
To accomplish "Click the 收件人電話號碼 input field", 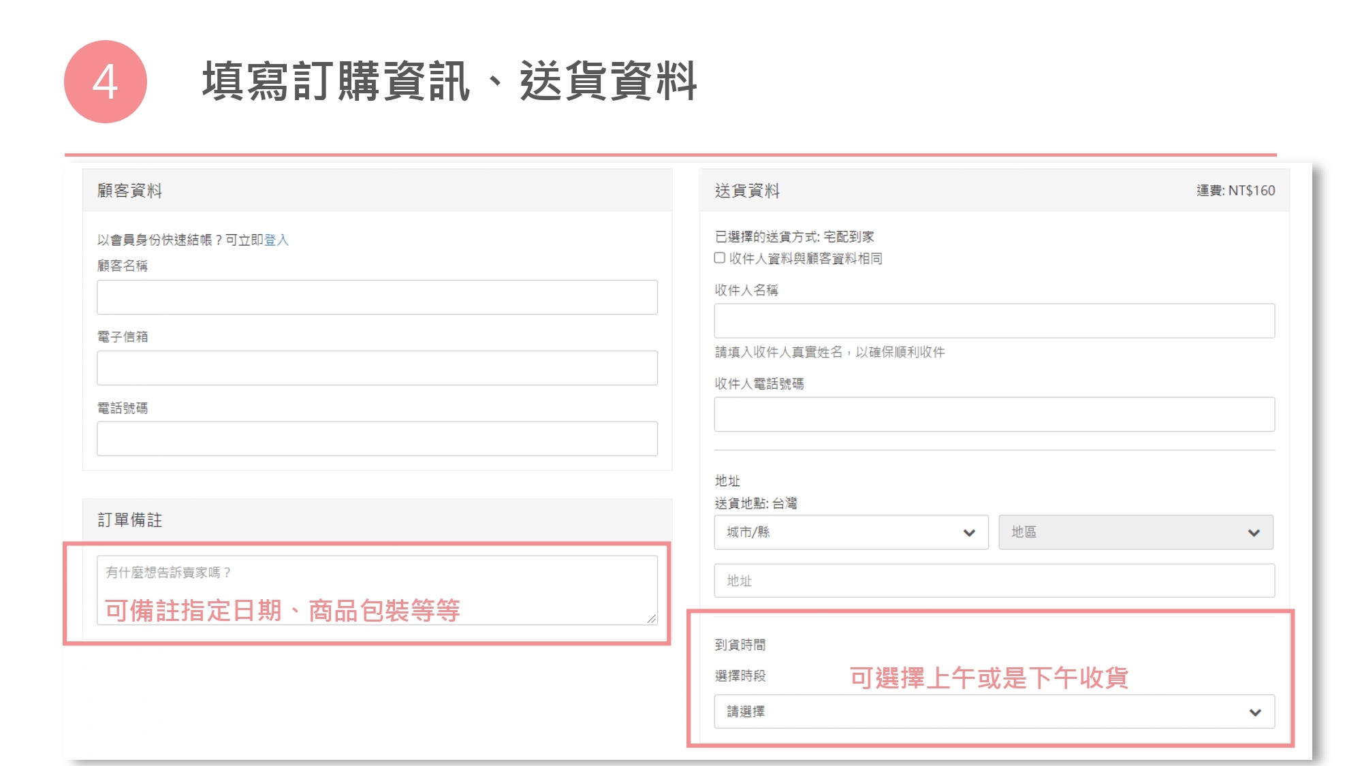I will pos(994,414).
